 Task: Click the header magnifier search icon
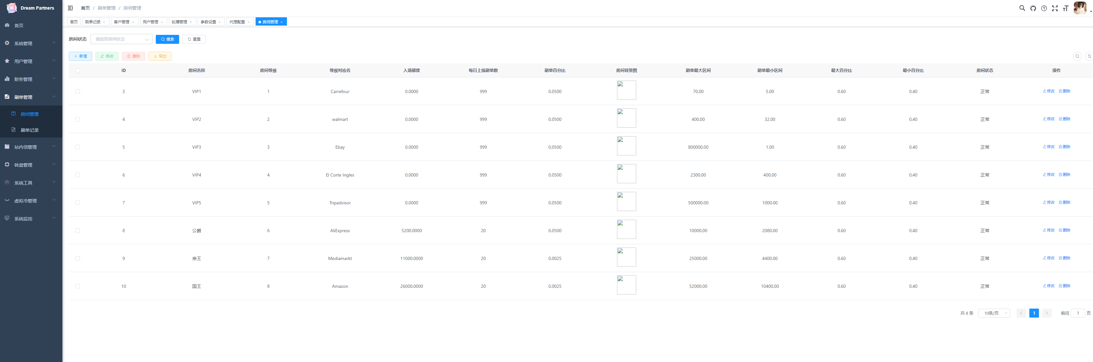pyautogui.click(x=1022, y=8)
